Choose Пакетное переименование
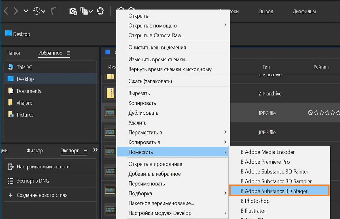340x219 pixels. tap(173, 203)
